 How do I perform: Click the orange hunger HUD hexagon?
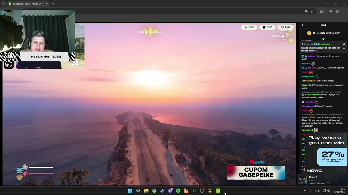(19, 177)
